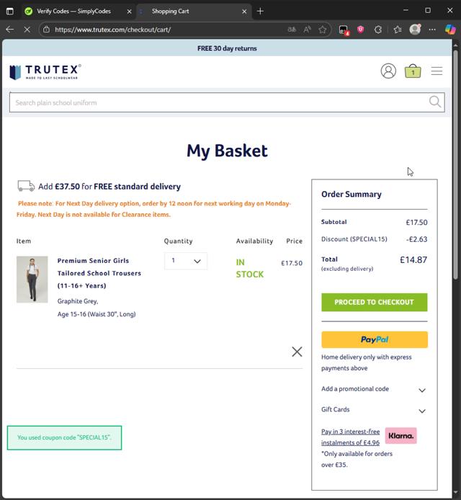Toggle read aloud icon in address bar
The width and height of the screenshot is (461, 500).
(307, 30)
